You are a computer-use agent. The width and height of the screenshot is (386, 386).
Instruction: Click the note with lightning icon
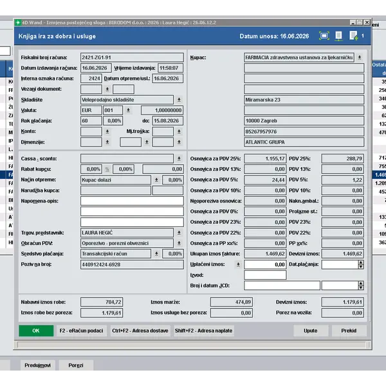(x=353, y=36)
